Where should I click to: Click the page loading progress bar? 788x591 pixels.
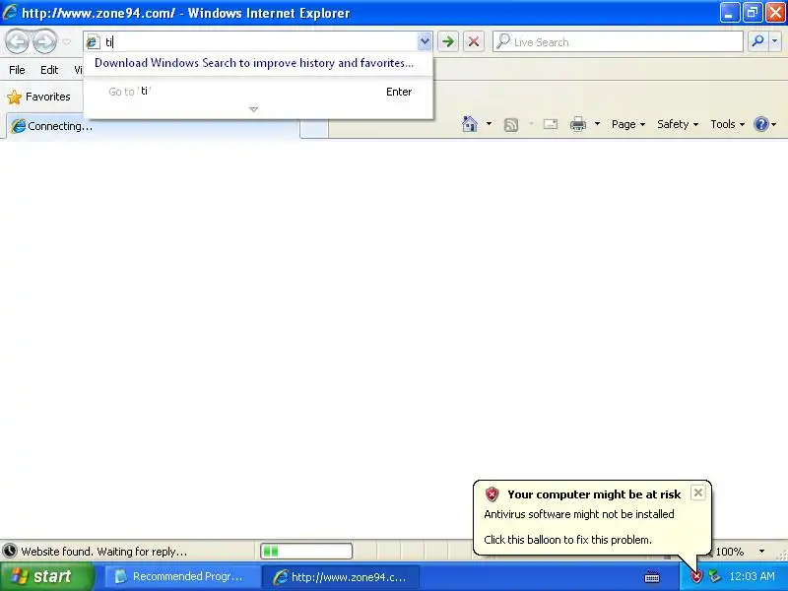(x=306, y=552)
